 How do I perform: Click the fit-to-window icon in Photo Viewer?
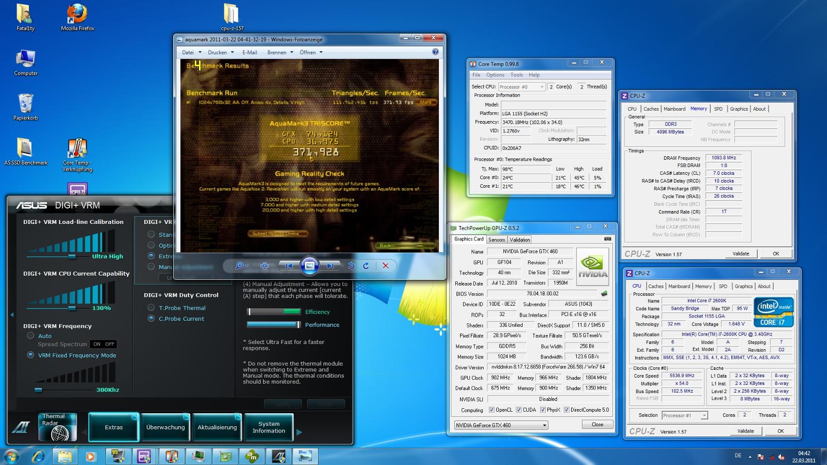pos(265,266)
